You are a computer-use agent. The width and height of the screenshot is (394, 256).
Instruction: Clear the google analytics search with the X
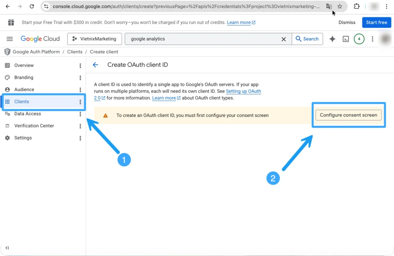pyautogui.click(x=284, y=39)
